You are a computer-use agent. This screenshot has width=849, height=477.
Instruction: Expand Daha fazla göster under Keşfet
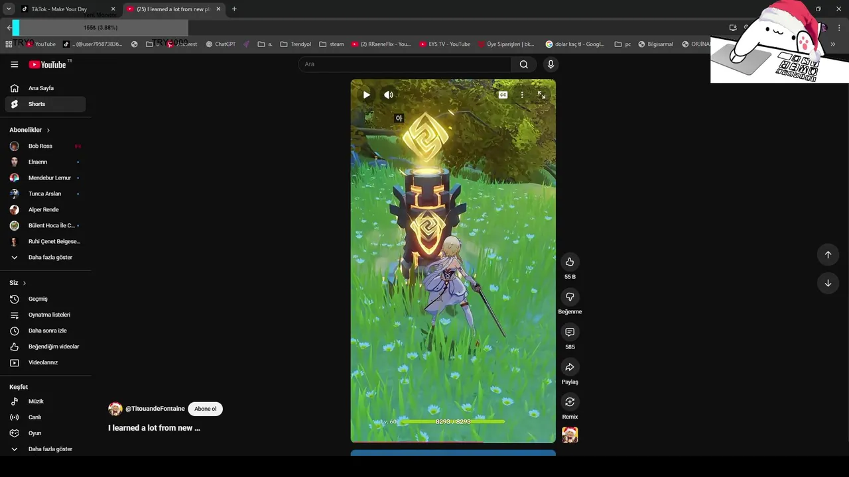(x=45, y=449)
